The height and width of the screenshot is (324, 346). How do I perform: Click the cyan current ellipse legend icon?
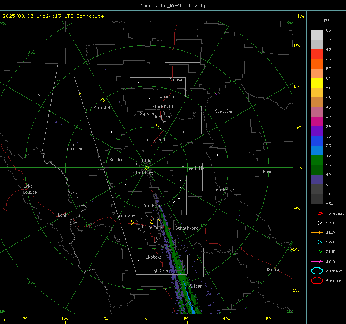317,271
